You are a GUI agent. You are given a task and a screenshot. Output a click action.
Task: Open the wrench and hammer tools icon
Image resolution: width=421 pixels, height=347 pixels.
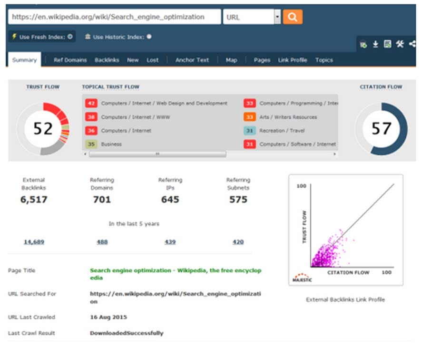coord(400,44)
